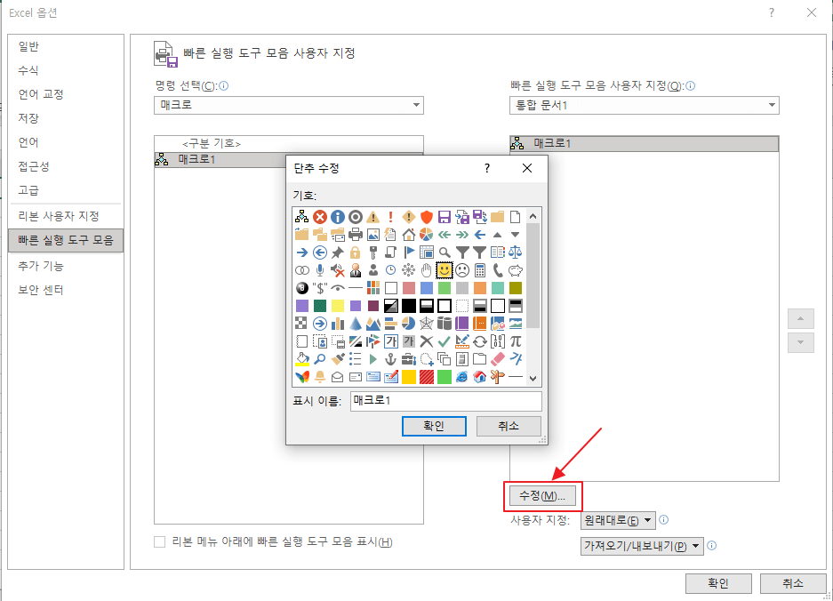Enable showing Quick Access Toolbar below the ribbon
Screen dimensions: 833x601
click(161, 541)
